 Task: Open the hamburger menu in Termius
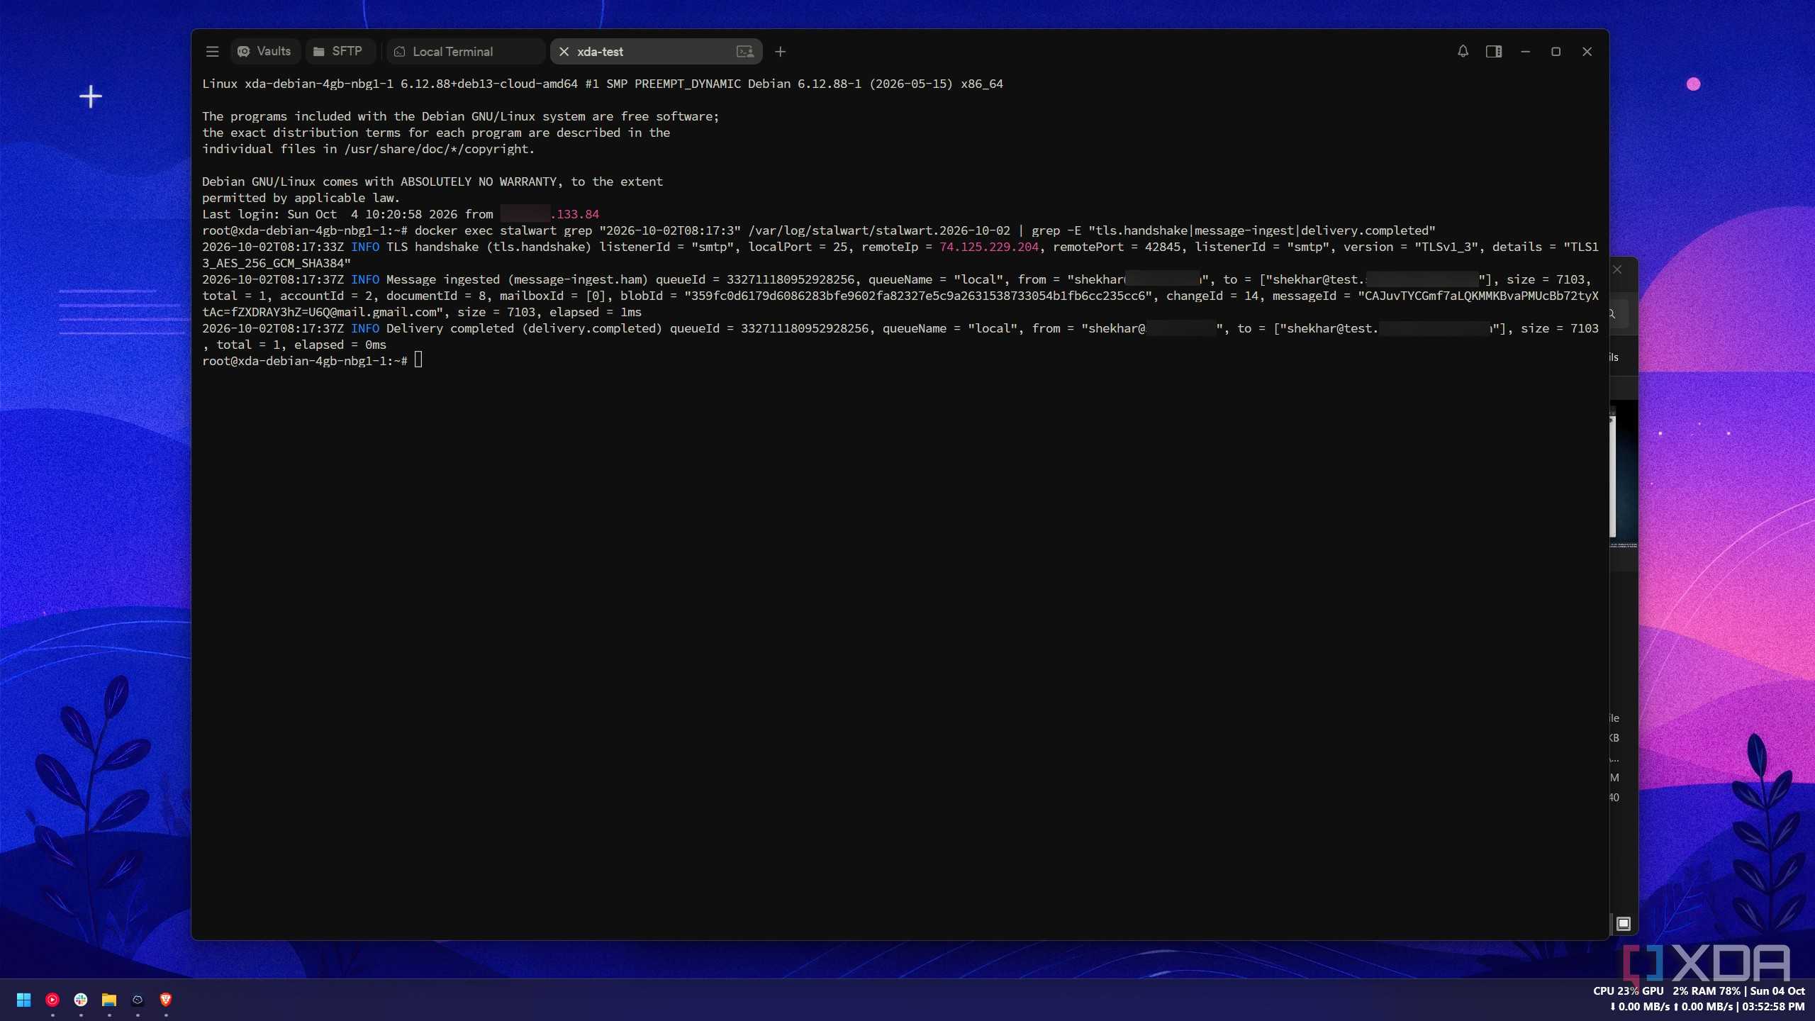click(212, 52)
